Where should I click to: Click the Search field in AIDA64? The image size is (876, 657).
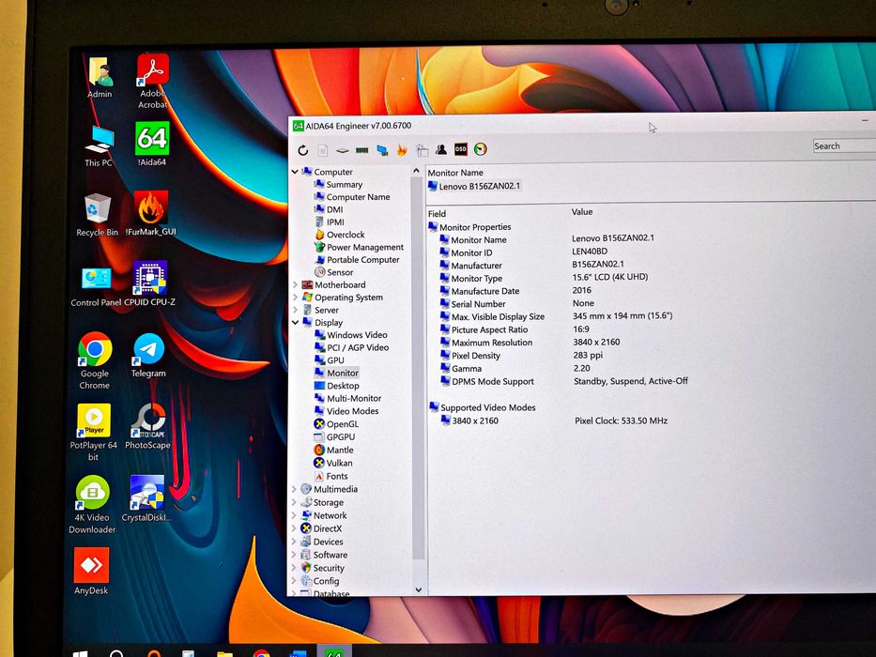[x=844, y=145]
